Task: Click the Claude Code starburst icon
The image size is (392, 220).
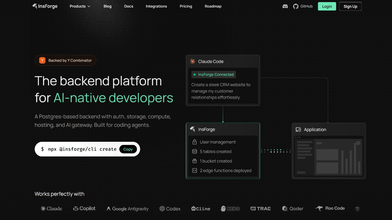Action: [192, 61]
